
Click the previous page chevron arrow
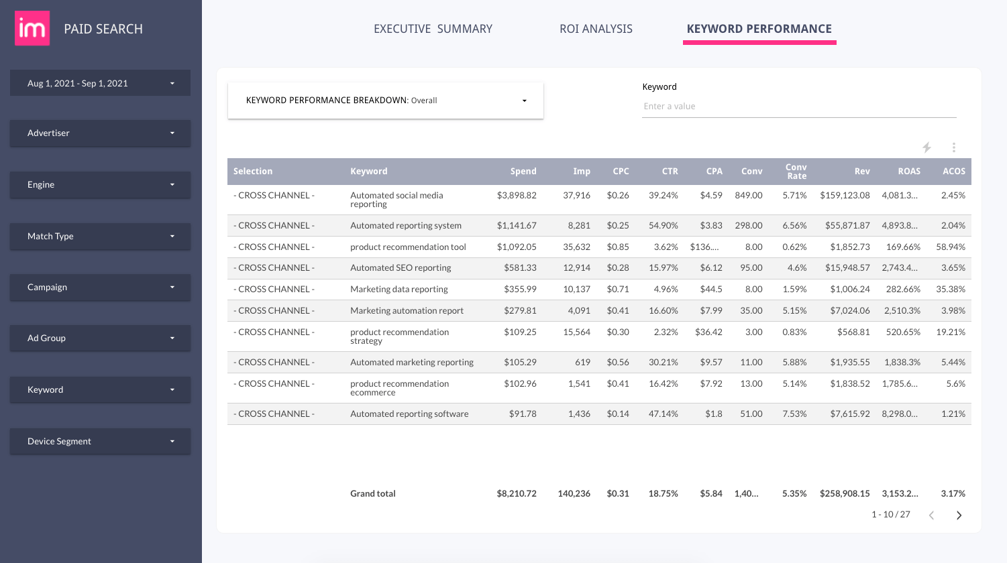coord(932,515)
